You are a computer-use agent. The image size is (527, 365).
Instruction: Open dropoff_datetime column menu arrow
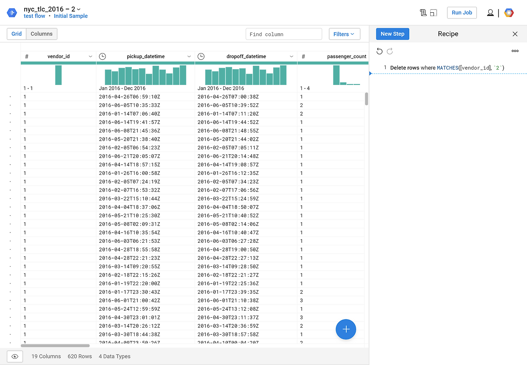pos(291,56)
